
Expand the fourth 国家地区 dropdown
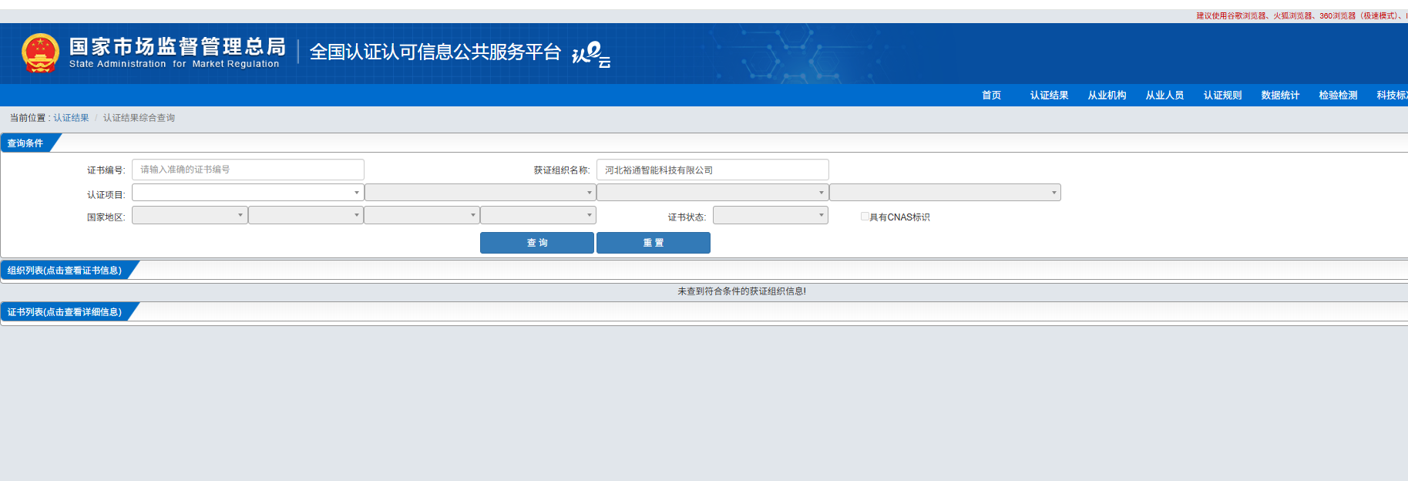coord(538,215)
